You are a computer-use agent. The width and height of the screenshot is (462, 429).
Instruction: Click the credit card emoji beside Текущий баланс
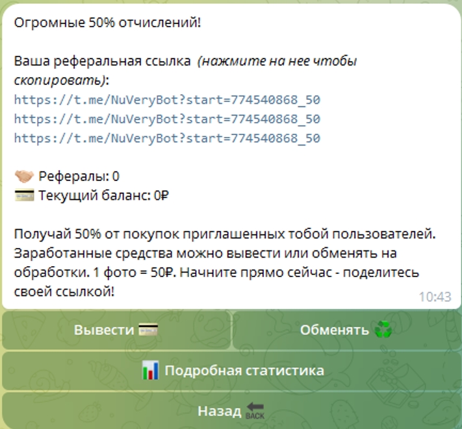coord(24,195)
